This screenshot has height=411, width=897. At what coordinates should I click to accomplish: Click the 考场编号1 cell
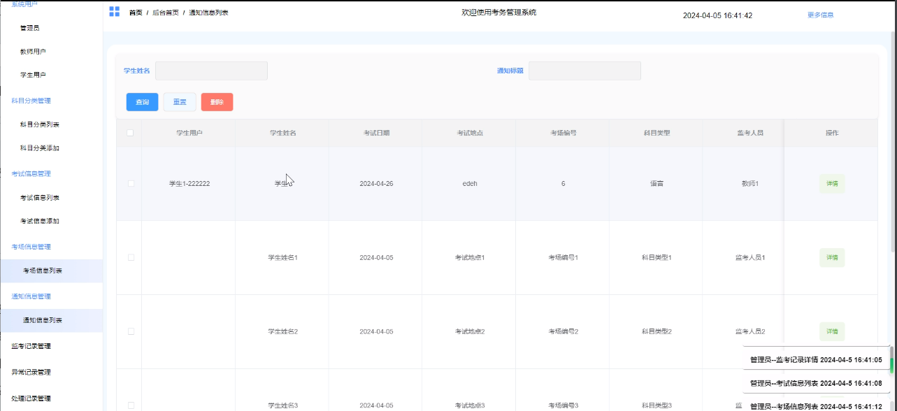(563, 257)
